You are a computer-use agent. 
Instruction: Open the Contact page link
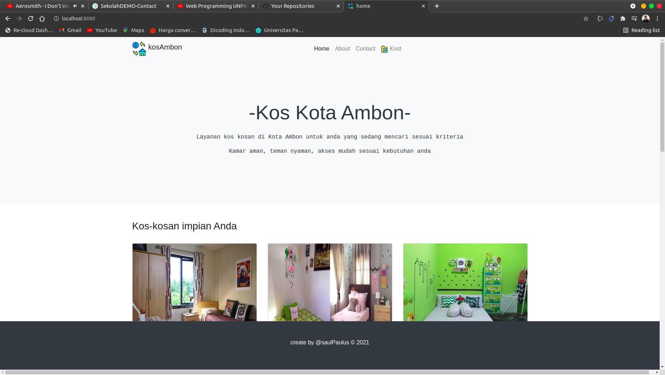(365, 48)
